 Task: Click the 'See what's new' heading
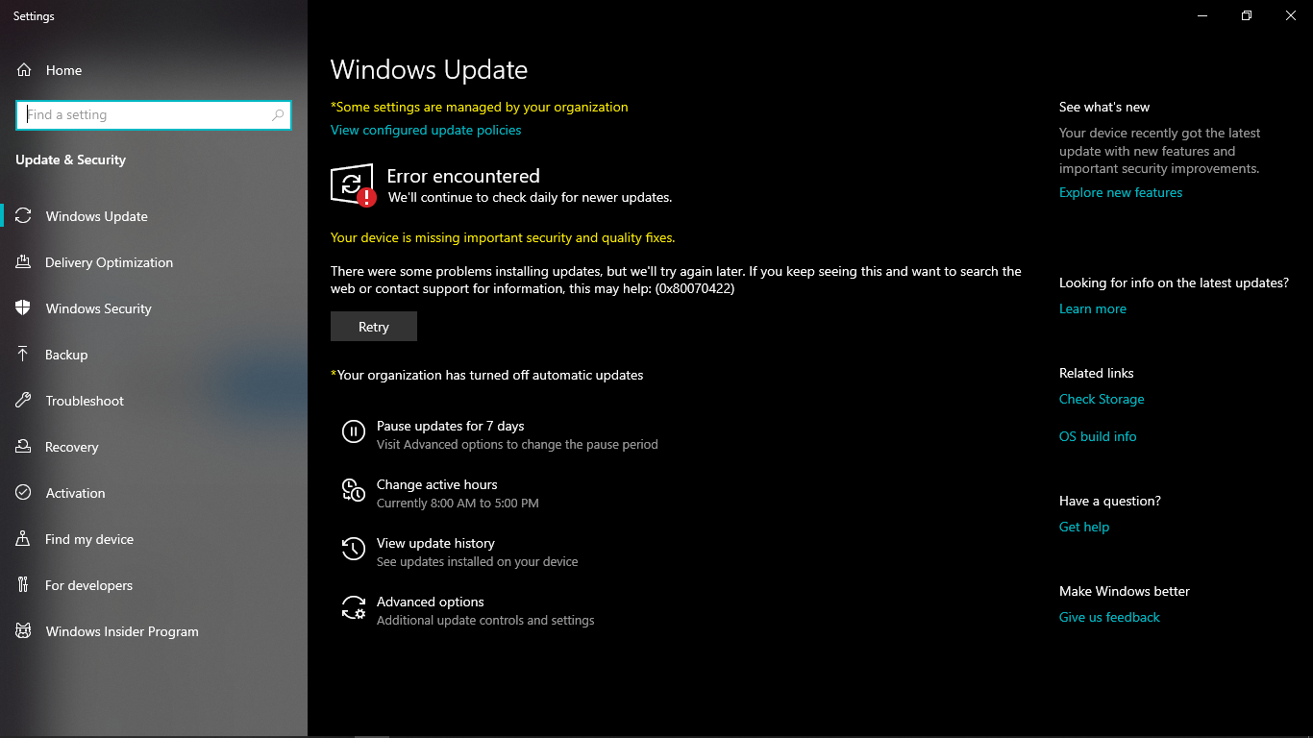[1104, 107]
